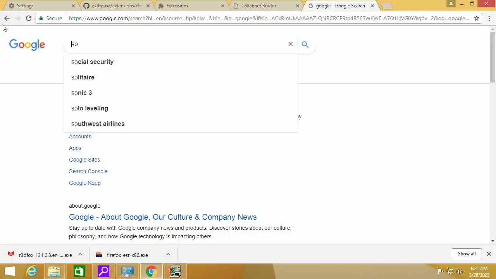Image resolution: width=496 pixels, height=279 pixels.
Task: Reload the current Google page
Action: pyautogui.click(x=29, y=18)
